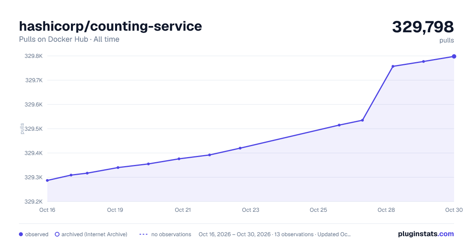Click the Oct 23 x-axis label

tap(251, 210)
